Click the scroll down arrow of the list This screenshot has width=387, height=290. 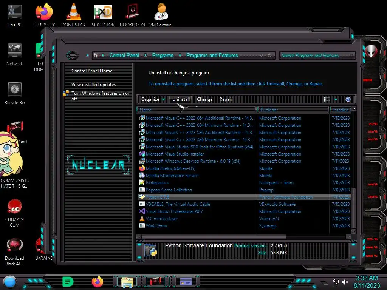pyautogui.click(x=354, y=231)
